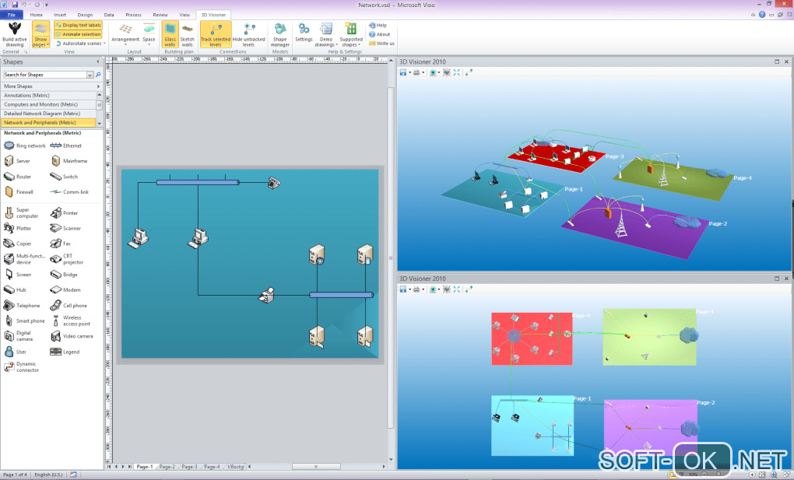Switch to the Home ribbon tab
The width and height of the screenshot is (794, 480).
pos(36,15)
